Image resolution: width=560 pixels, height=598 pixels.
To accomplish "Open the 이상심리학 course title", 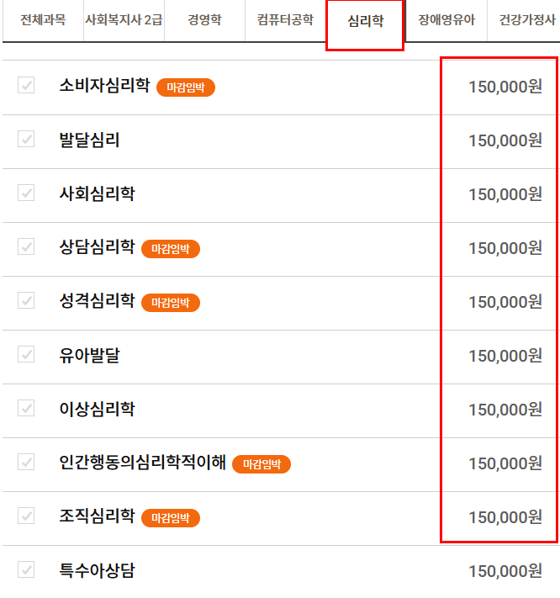I will (x=97, y=410).
